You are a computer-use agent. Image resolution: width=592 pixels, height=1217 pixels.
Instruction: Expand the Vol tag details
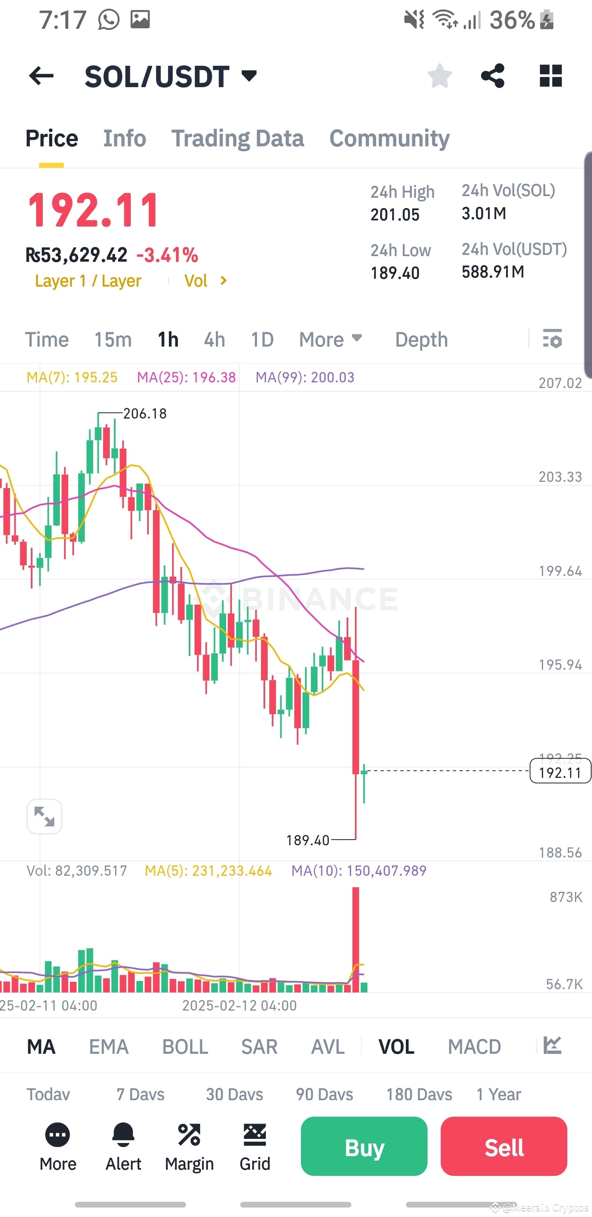[206, 281]
